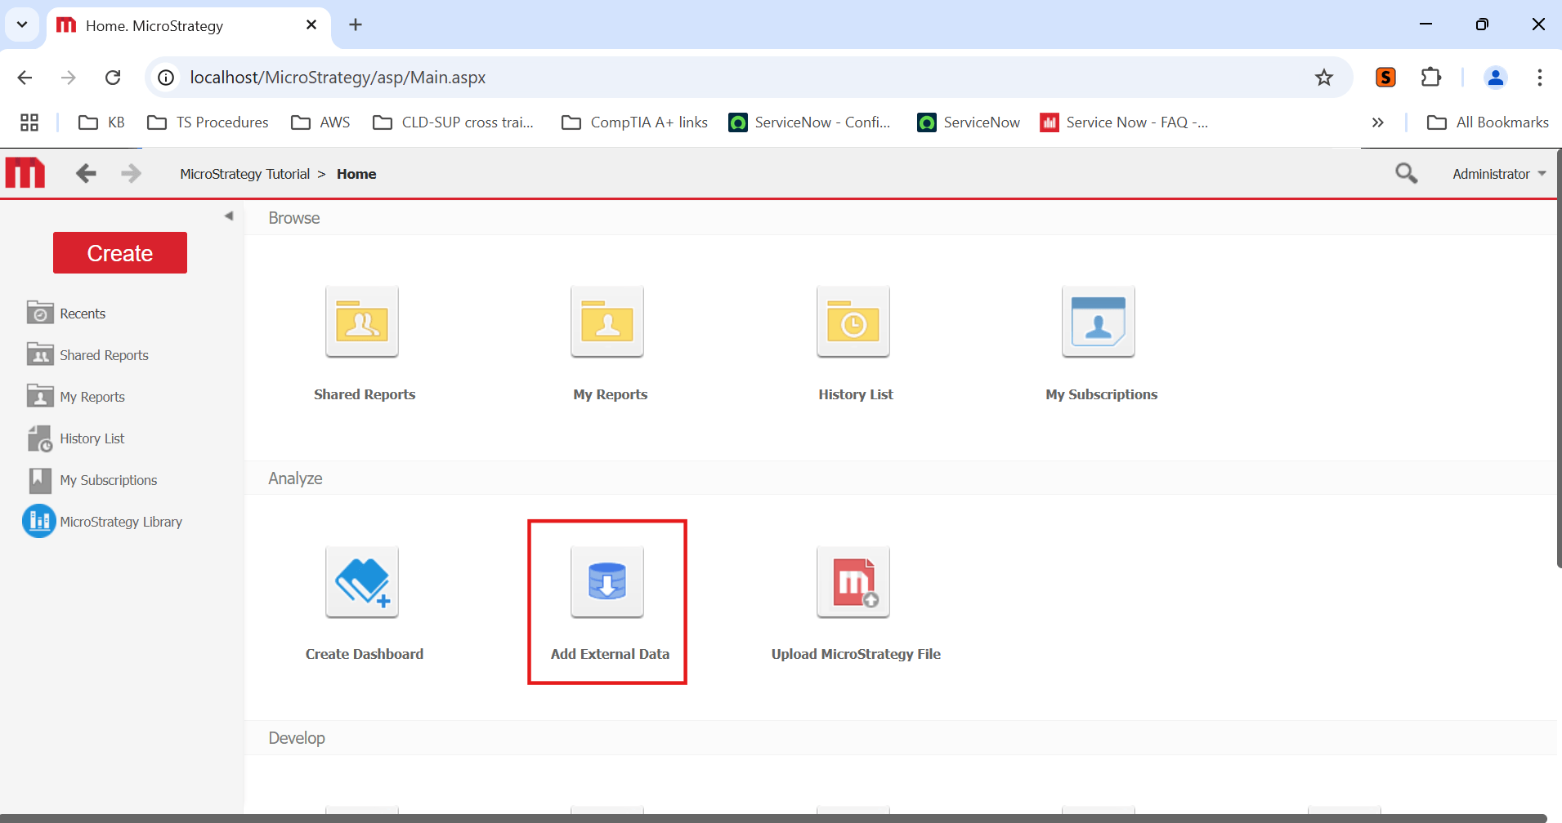Open Chrome tab search dropdown arrow

pyautogui.click(x=22, y=24)
